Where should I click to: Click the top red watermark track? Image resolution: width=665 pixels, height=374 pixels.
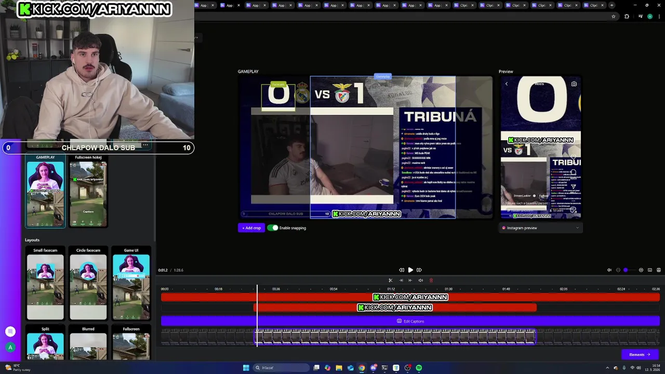[410, 297]
